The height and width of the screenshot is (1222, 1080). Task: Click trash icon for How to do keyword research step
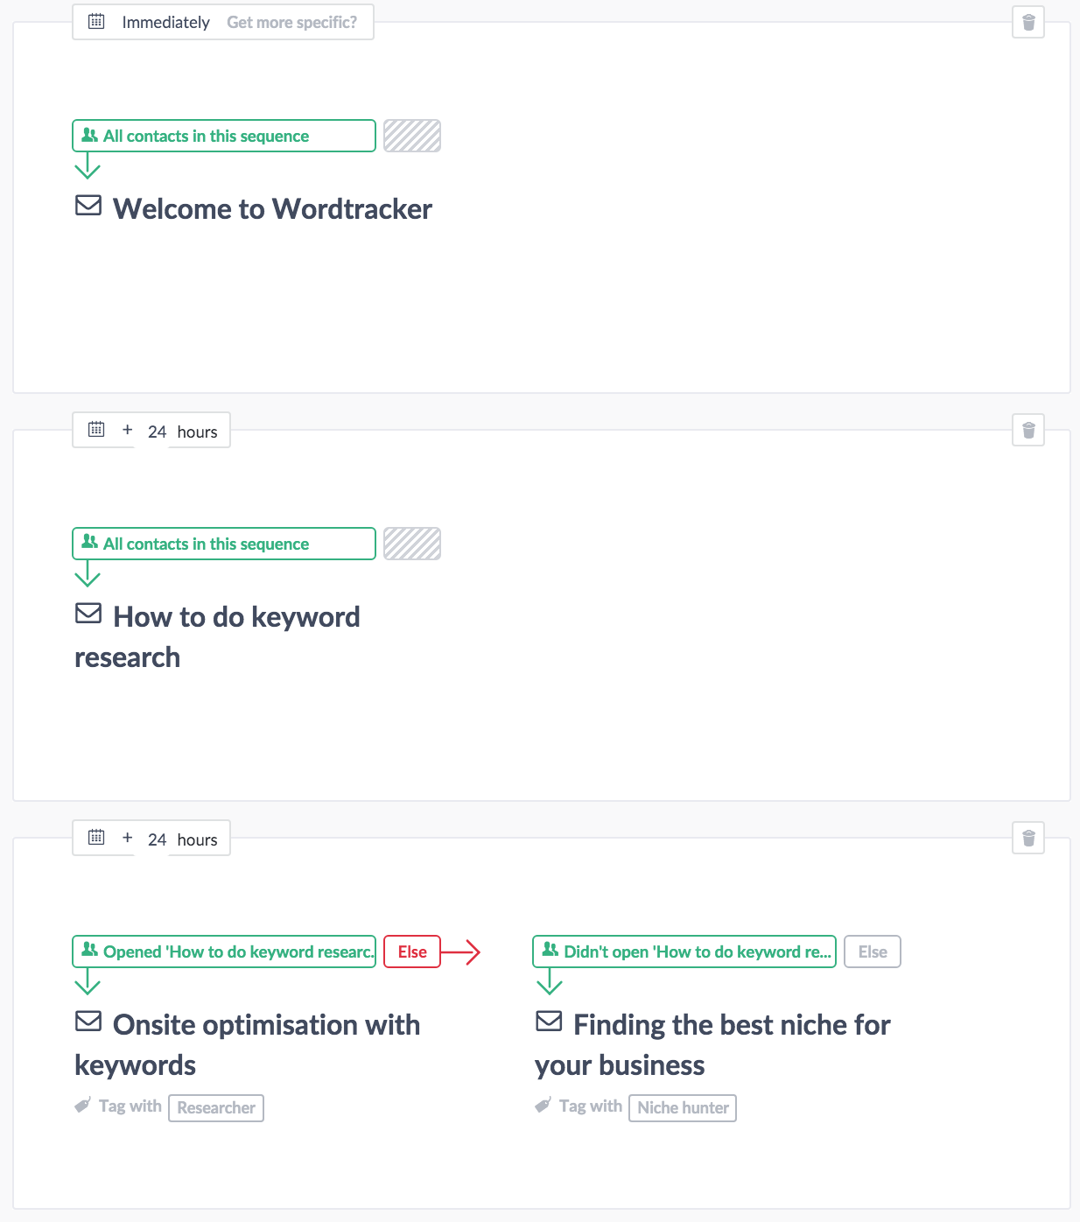(1028, 430)
